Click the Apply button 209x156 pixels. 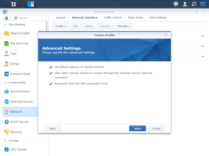[x=137, y=128]
